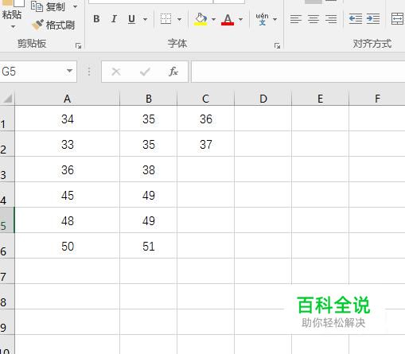
Task: Select cell A1 containing 34
Action: click(68, 119)
